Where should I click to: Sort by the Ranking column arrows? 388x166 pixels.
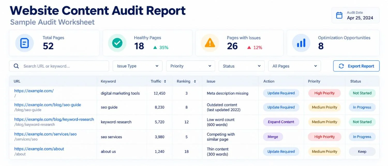point(195,81)
